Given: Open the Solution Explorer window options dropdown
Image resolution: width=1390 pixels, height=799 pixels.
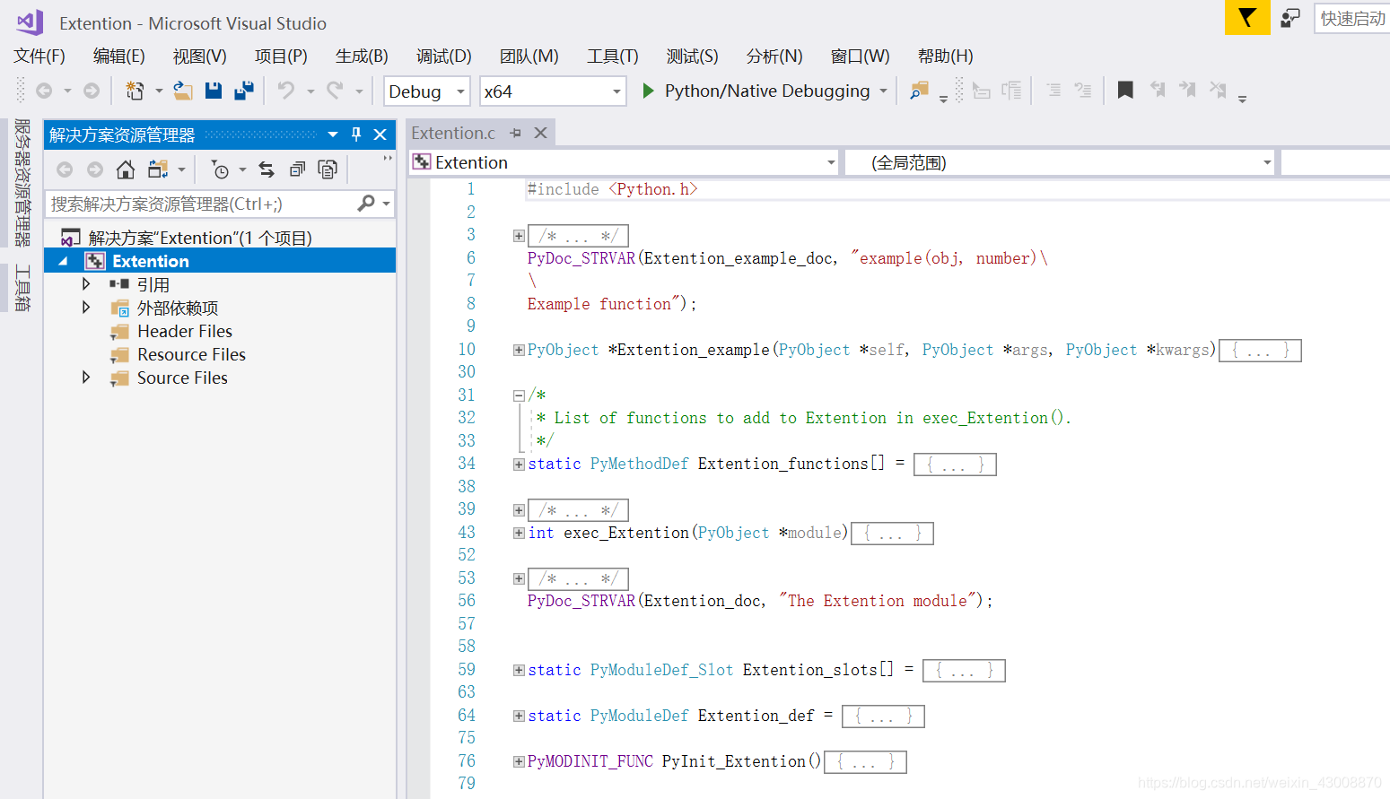Looking at the screenshot, I should (333, 135).
